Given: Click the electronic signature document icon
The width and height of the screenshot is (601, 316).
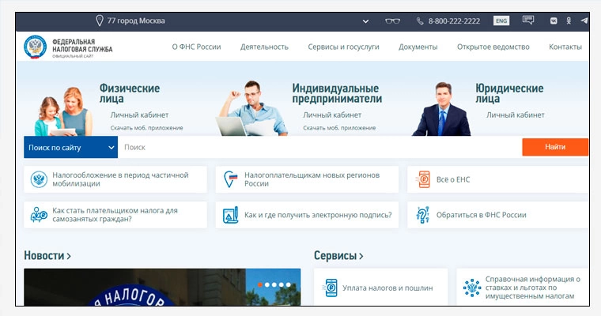Looking at the screenshot, I should pos(231,215).
